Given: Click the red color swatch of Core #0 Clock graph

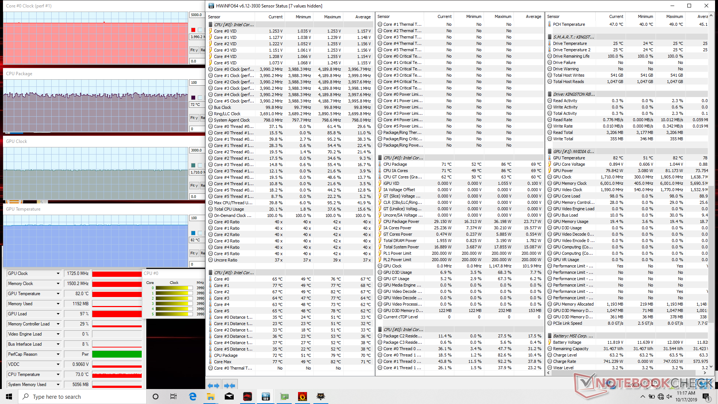Looking at the screenshot, I should tap(193, 30).
